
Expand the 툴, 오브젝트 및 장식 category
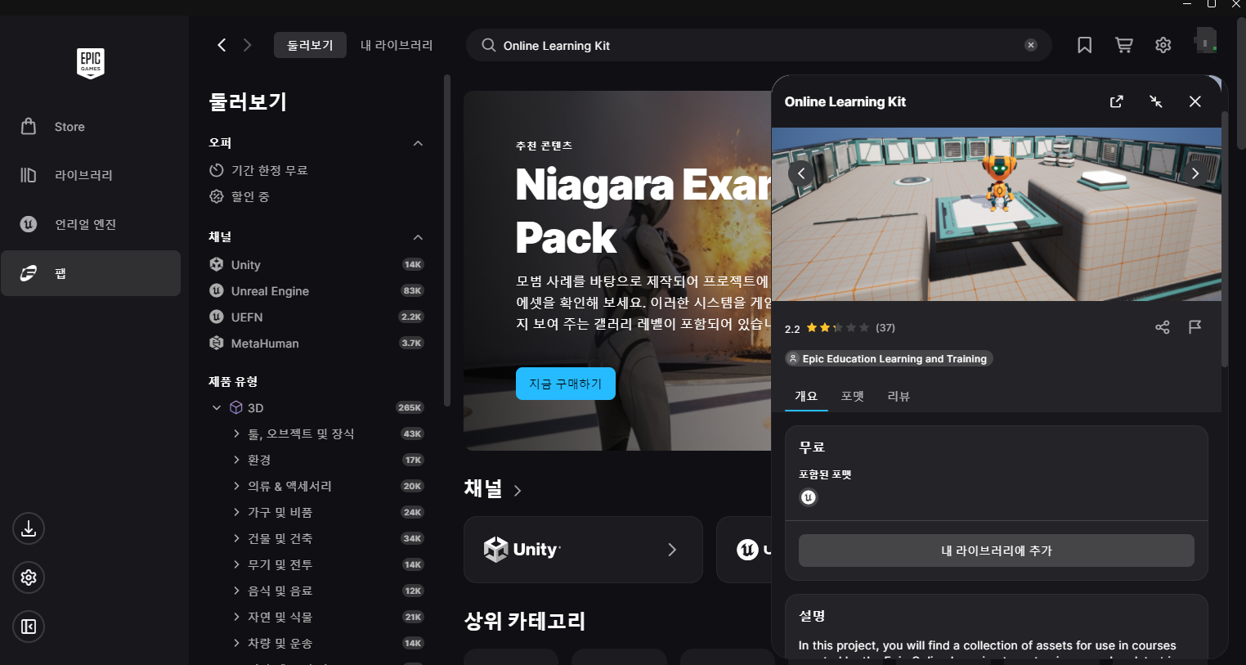click(236, 434)
